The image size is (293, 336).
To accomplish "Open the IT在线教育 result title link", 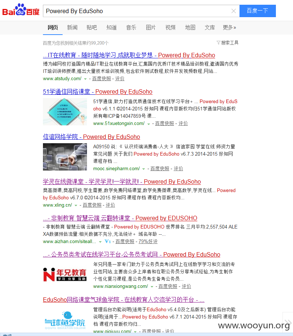I will click(x=129, y=55).
